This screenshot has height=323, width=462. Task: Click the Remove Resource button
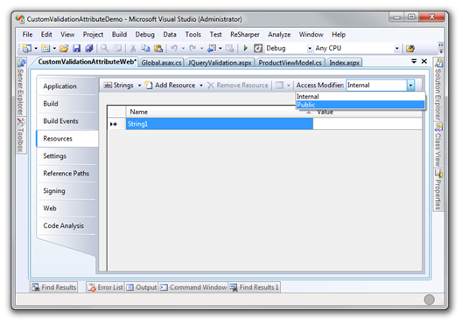pos(238,86)
